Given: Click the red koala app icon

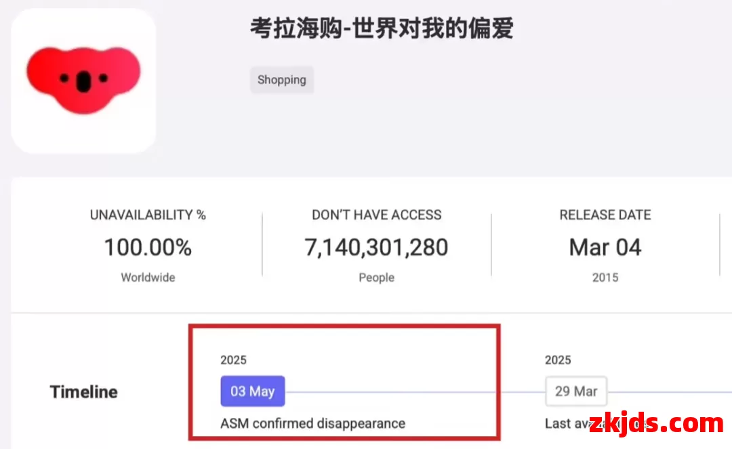Looking at the screenshot, I should click(x=83, y=80).
